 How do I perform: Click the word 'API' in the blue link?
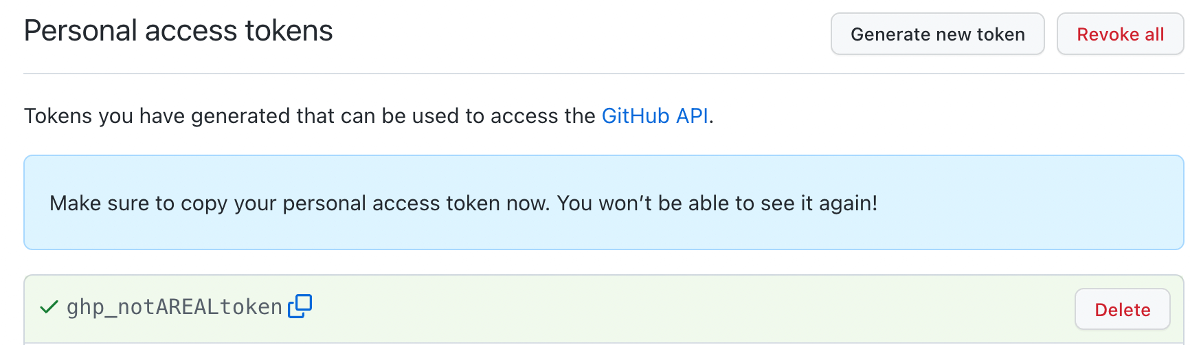tap(691, 116)
